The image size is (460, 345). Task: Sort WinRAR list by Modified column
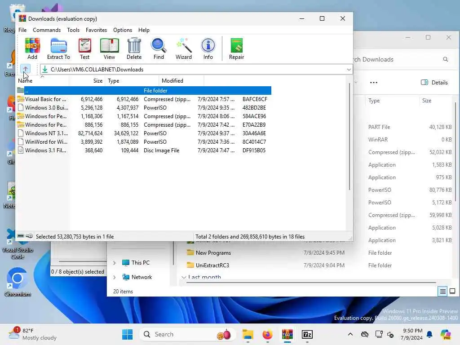point(181,81)
